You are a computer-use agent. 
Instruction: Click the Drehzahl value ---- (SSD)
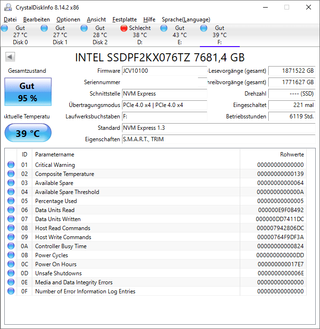point(292,94)
